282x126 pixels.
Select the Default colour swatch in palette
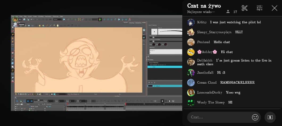click(x=151, y=86)
